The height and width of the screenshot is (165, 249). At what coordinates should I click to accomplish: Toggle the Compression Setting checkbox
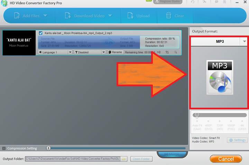tap(4, 148)
